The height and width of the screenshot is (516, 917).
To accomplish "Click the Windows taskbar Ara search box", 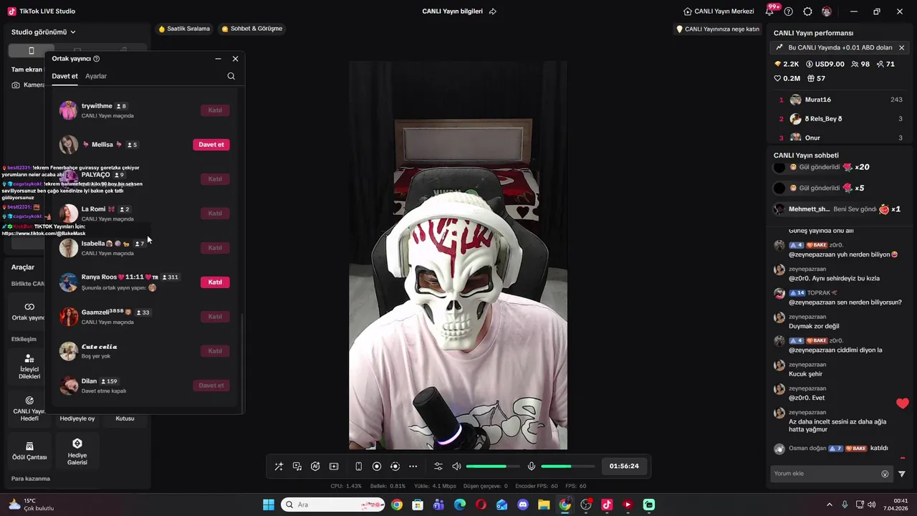I will tap(333, 505).
